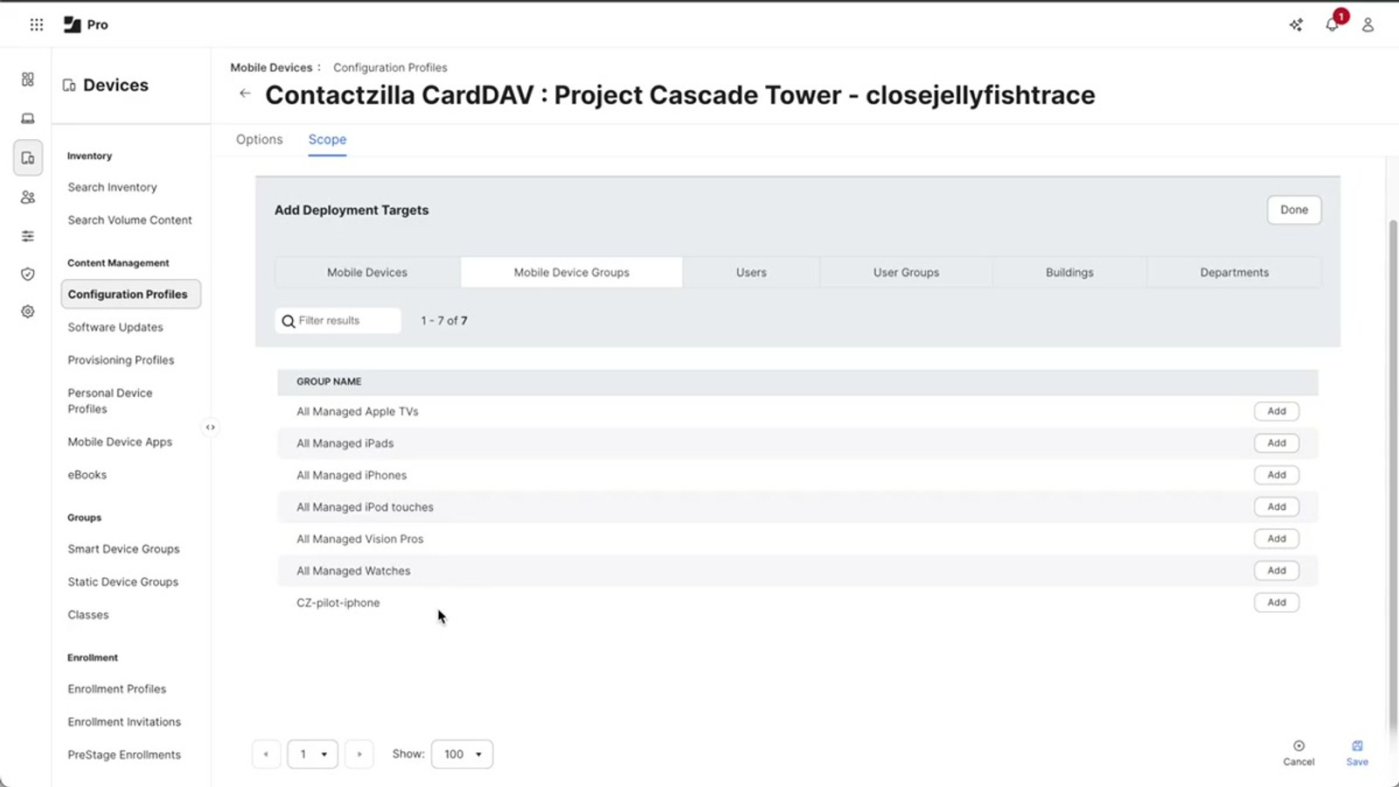Select the Mobile Device Groups tab

[572, 273]
